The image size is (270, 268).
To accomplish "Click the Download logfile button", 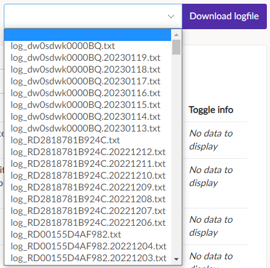I will click(x=225, y=16).
